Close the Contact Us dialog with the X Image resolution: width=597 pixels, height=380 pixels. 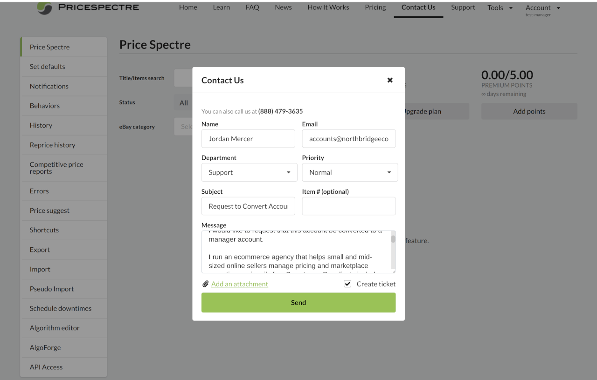(390, 80)
